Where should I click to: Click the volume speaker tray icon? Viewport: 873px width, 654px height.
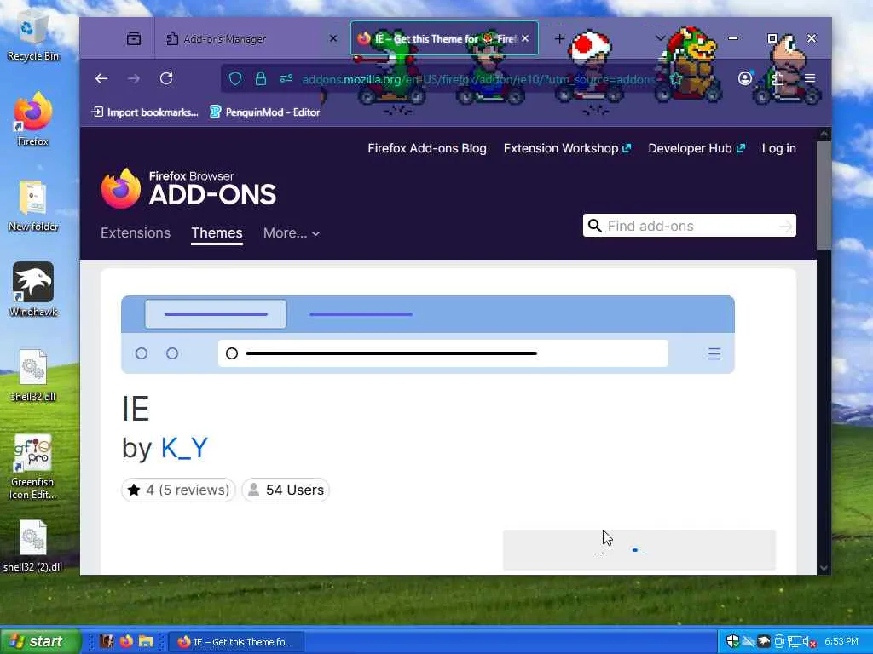(810, 642)
